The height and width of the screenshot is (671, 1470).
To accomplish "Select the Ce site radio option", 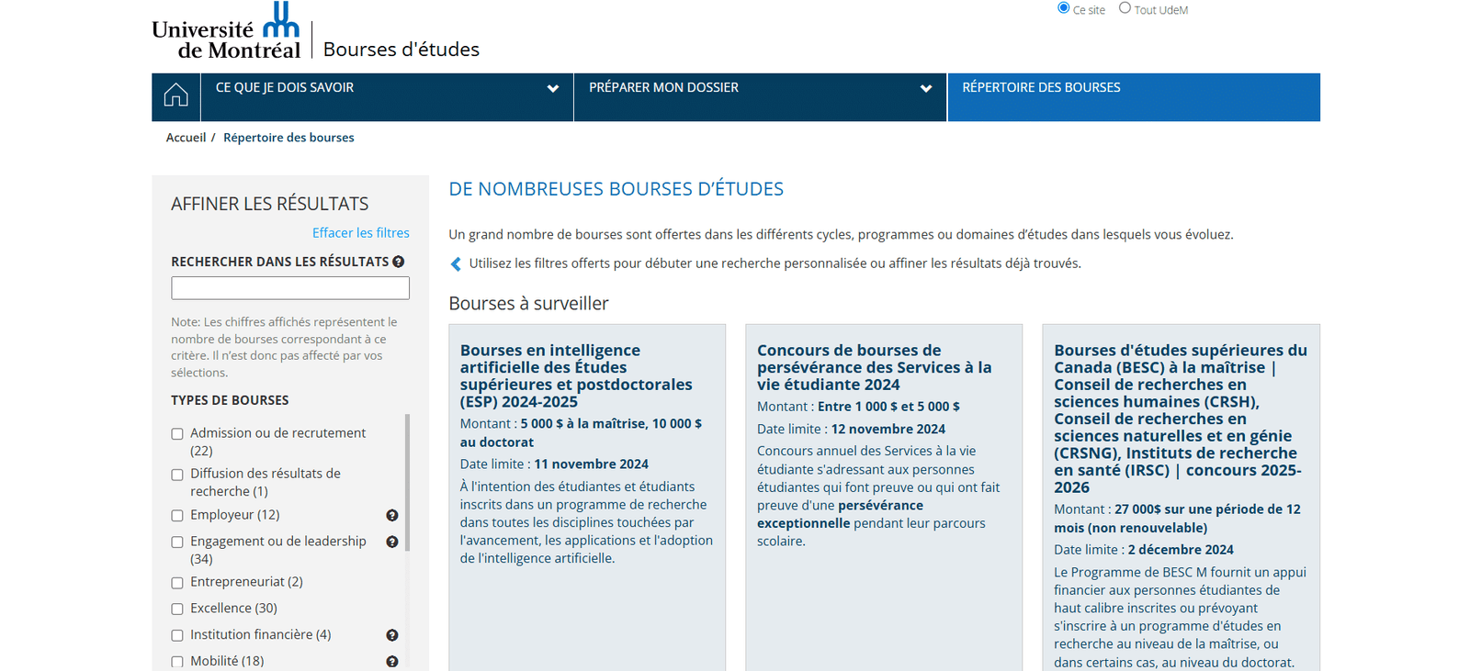I will point(1064,8).
